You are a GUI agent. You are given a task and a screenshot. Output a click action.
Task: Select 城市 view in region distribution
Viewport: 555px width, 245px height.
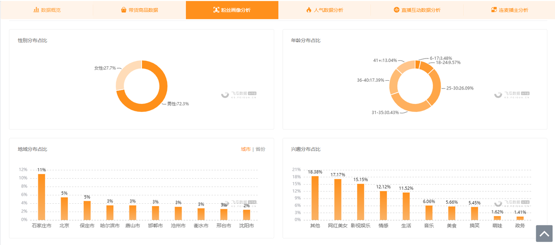click(x=246, y=149)
